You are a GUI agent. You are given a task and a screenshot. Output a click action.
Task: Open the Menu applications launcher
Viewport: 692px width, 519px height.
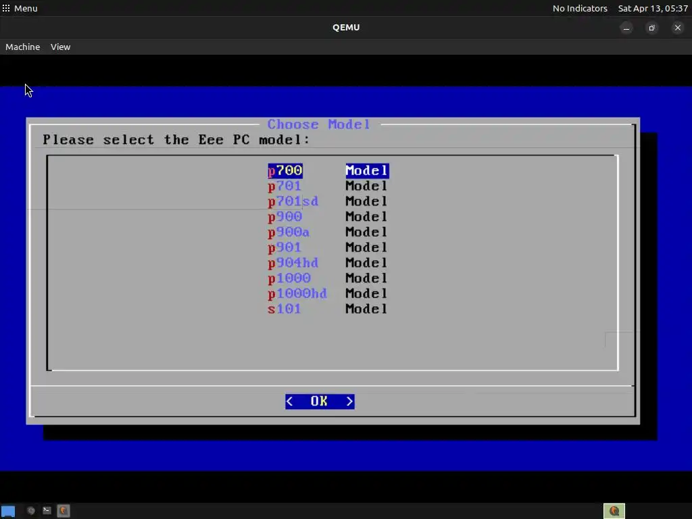20,8
